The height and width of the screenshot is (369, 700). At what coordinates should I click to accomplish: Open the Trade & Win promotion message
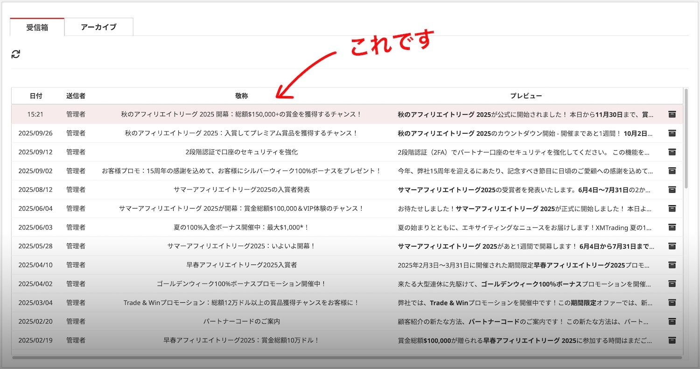pyautogui.click(x=241, y=303)
